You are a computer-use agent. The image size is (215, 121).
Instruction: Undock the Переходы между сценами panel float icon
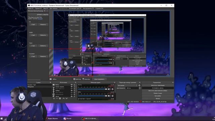[140, 82]
